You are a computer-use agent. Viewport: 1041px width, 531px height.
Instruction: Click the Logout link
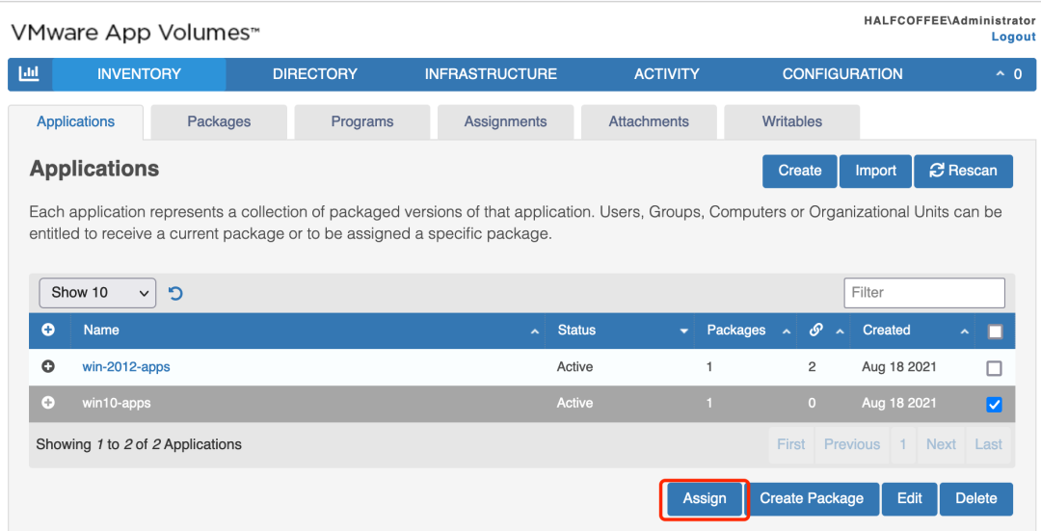point(1013,38)
